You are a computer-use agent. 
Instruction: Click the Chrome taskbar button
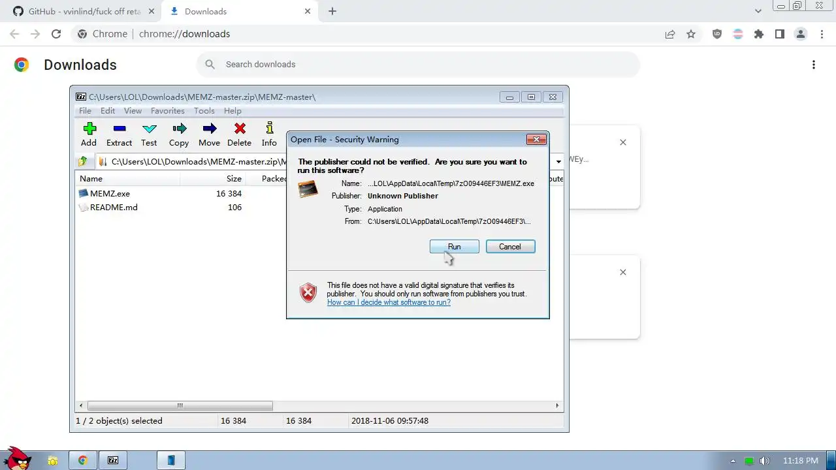point(83,461)
